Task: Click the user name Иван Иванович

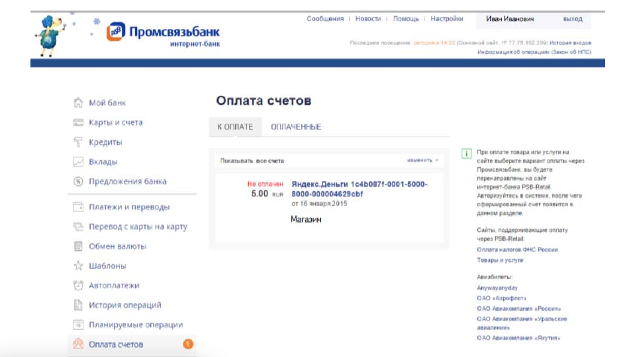Action: click(x=510, y=19)
